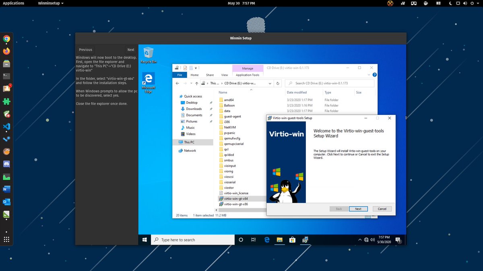Open the Recycle Bin desktop icon
The image size is (483, 271).
149,55
